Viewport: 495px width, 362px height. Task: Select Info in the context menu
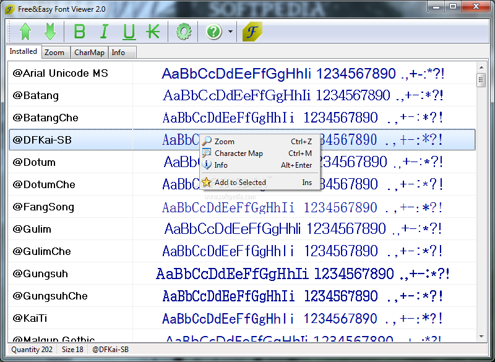(260, 165)
